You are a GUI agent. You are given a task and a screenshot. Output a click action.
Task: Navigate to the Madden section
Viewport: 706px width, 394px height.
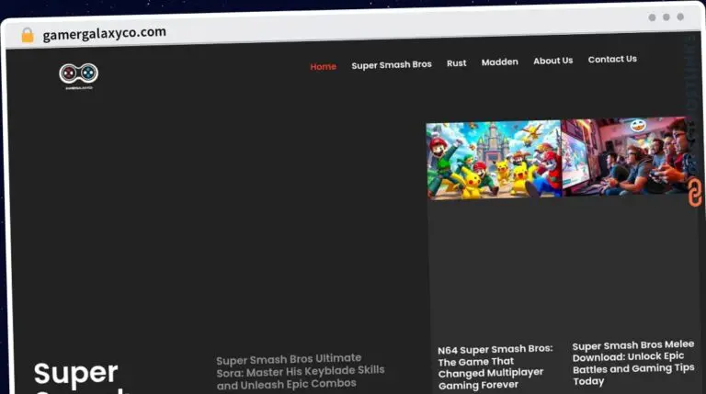[x=499, y=62]
